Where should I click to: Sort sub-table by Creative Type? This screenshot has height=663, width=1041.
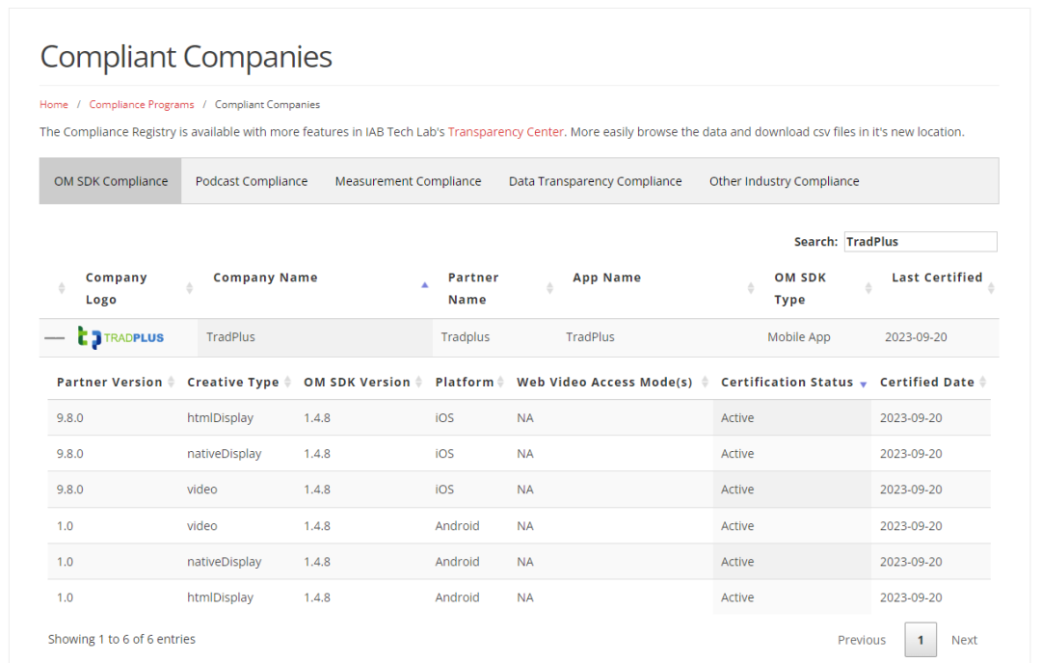coord(233,383)
